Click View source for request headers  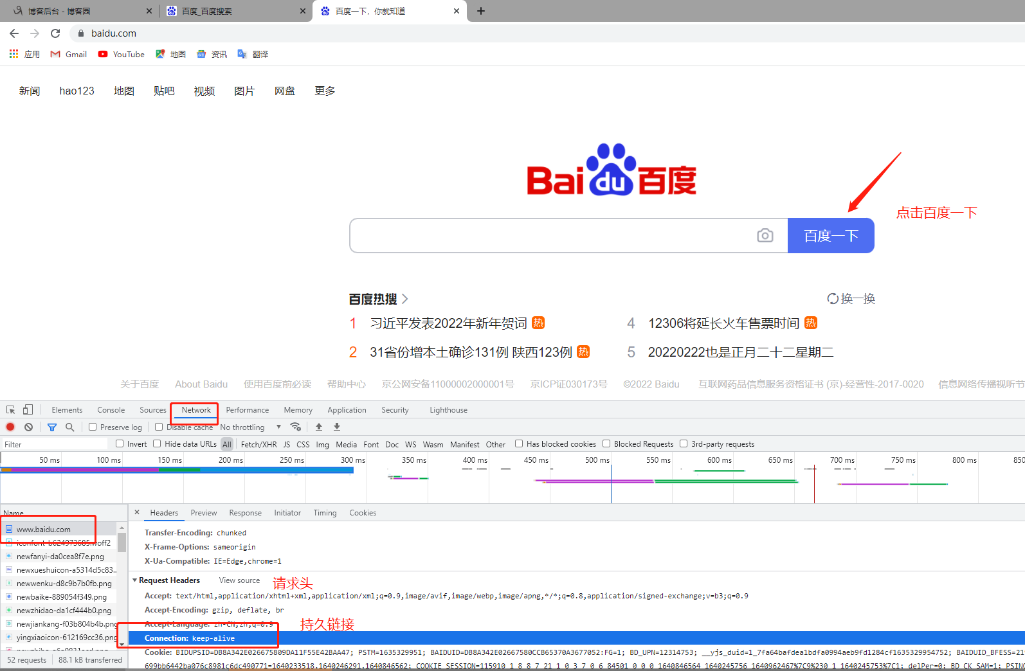[239, 580]
